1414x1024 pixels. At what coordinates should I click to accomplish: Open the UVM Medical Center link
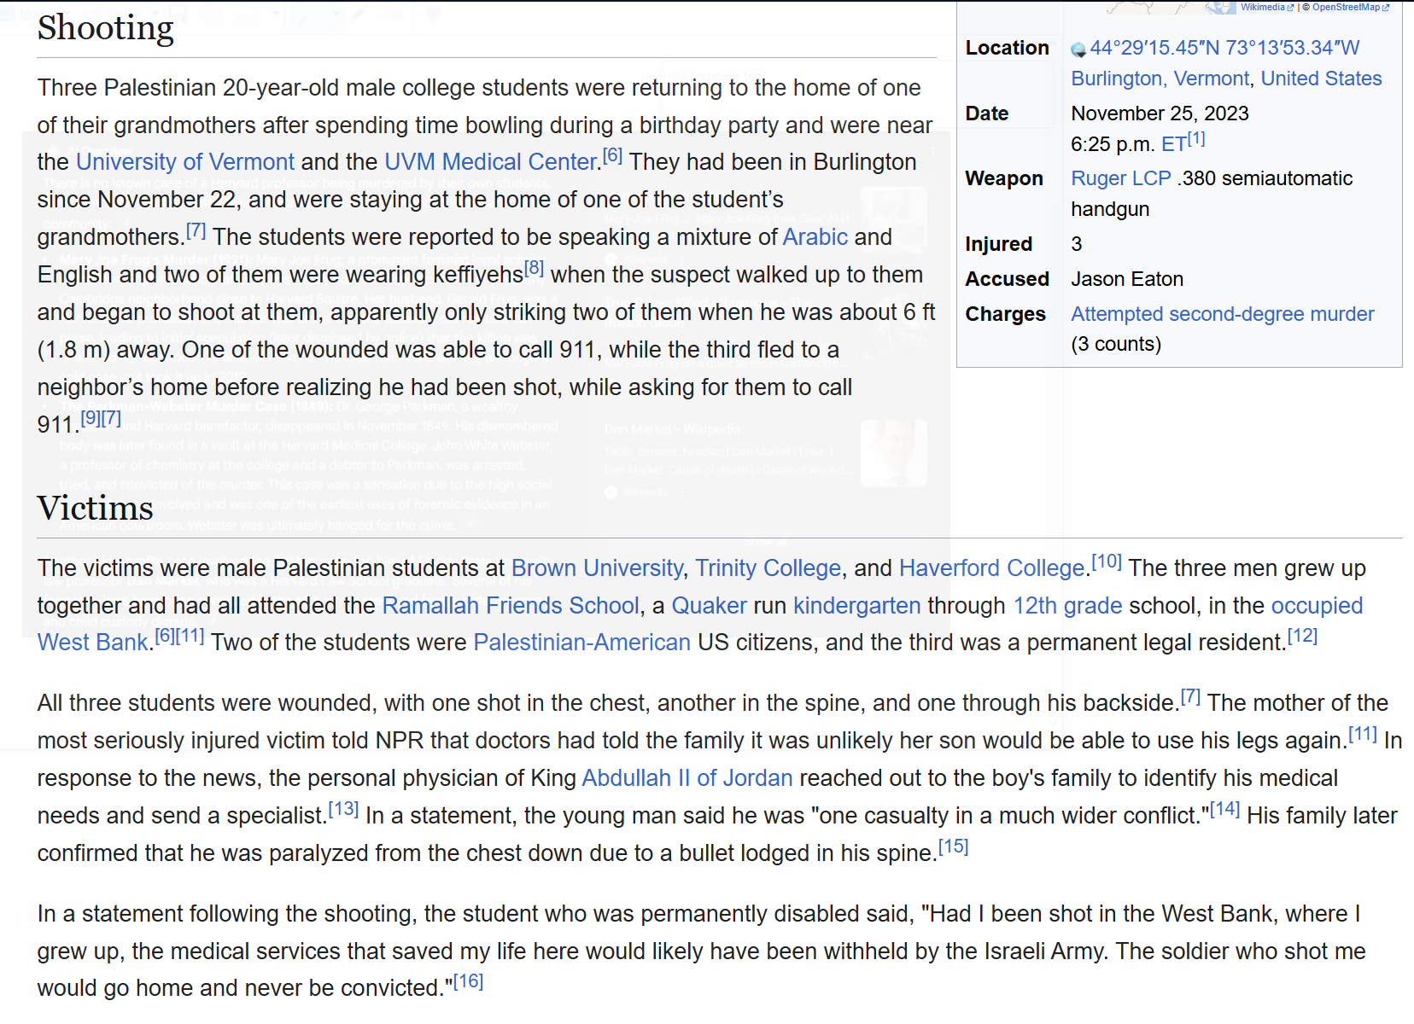click(491, 162)
